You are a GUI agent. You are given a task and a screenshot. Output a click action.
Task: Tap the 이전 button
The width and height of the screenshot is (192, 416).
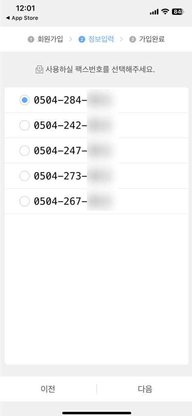pyautogui.click(x=48, y=389)
